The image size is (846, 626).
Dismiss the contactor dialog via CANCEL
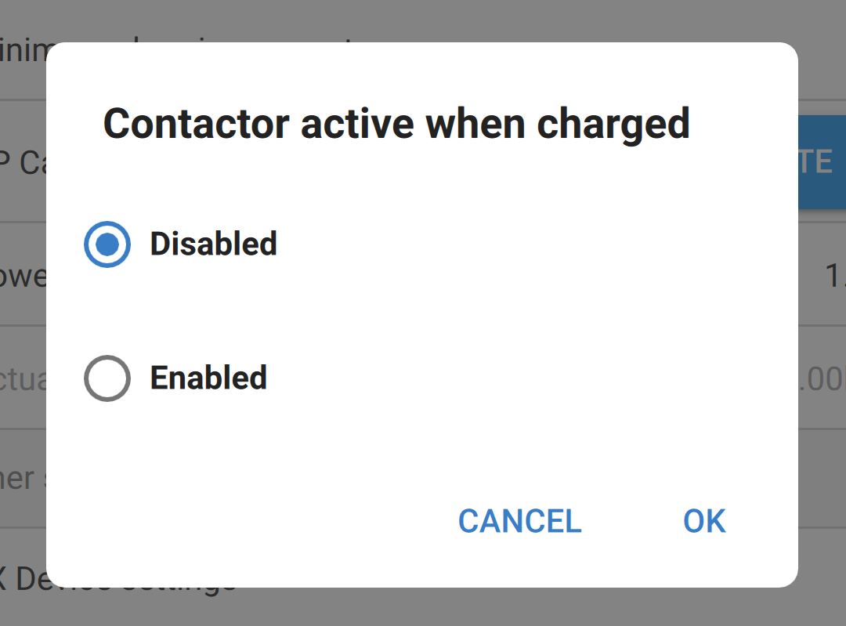point(519,521)
